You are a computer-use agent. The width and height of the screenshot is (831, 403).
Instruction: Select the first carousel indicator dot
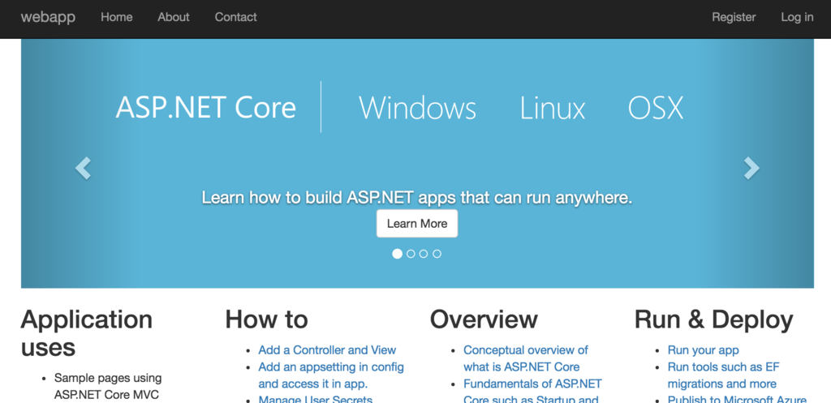coord(397,254)
